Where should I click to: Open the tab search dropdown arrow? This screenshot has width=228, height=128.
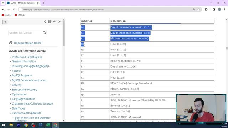click(x=3, y=3)
